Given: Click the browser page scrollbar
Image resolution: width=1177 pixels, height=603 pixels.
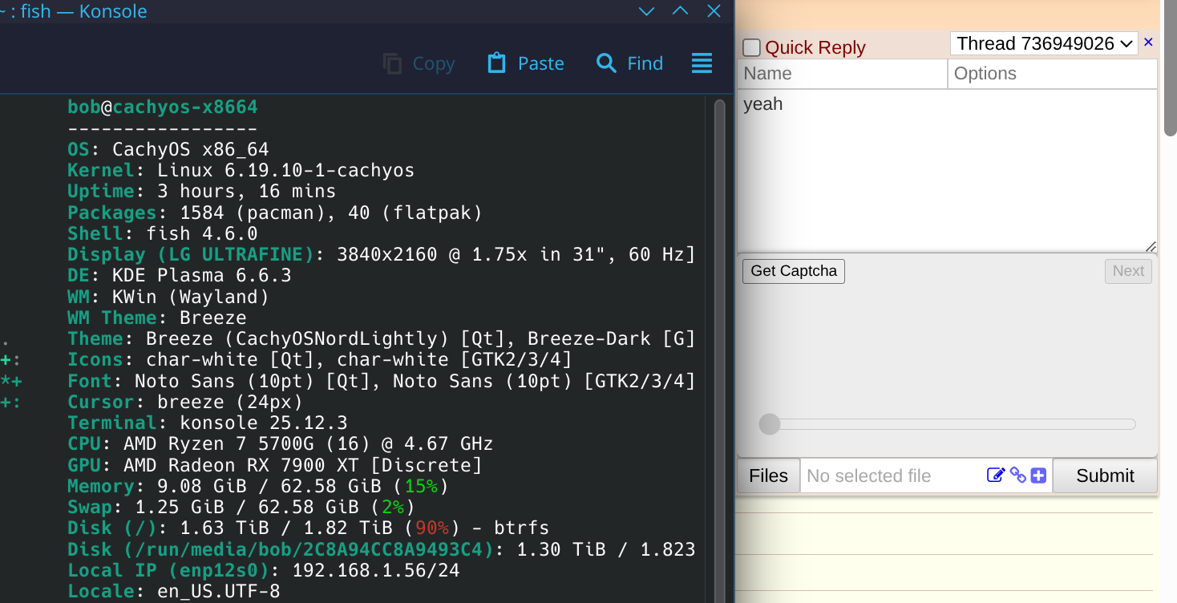Looking at the screenshot, I should point(1171,68).
